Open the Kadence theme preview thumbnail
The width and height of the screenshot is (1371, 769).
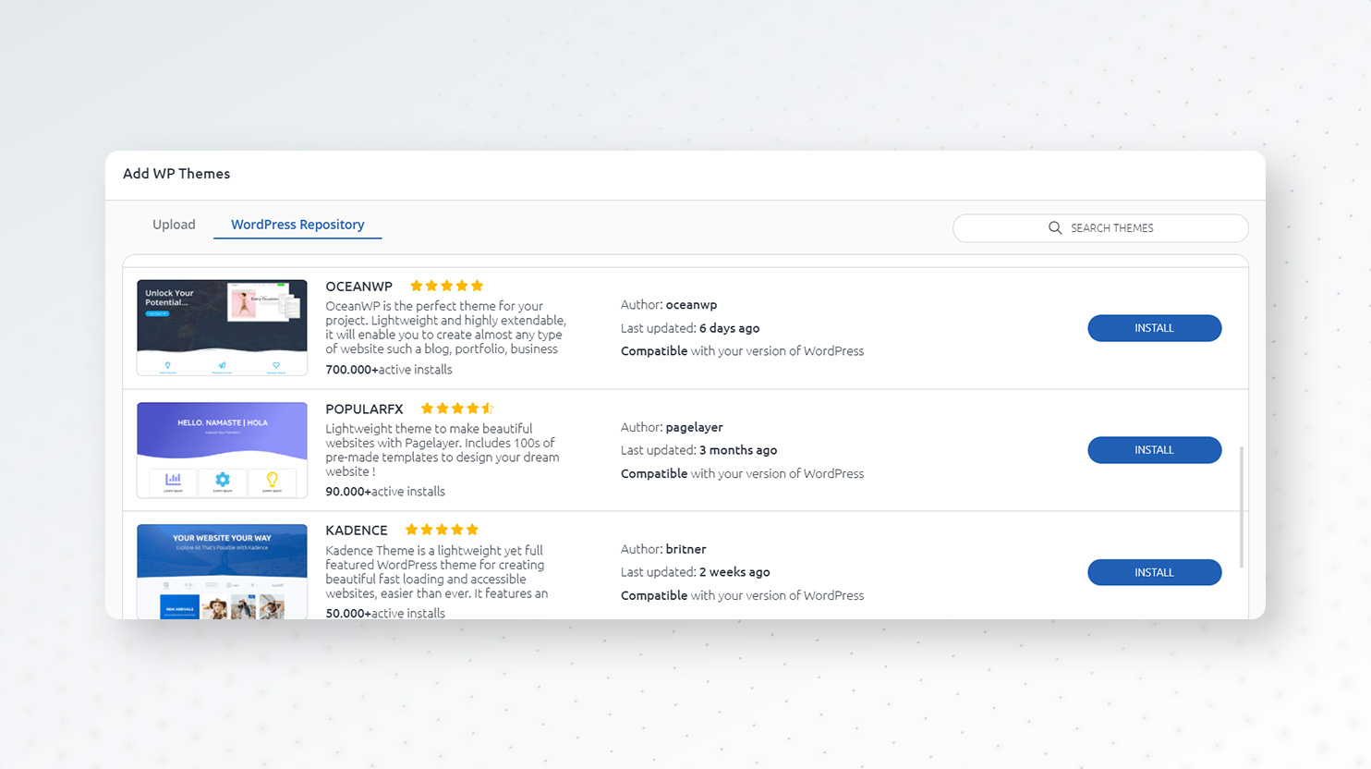coord(222,571)
